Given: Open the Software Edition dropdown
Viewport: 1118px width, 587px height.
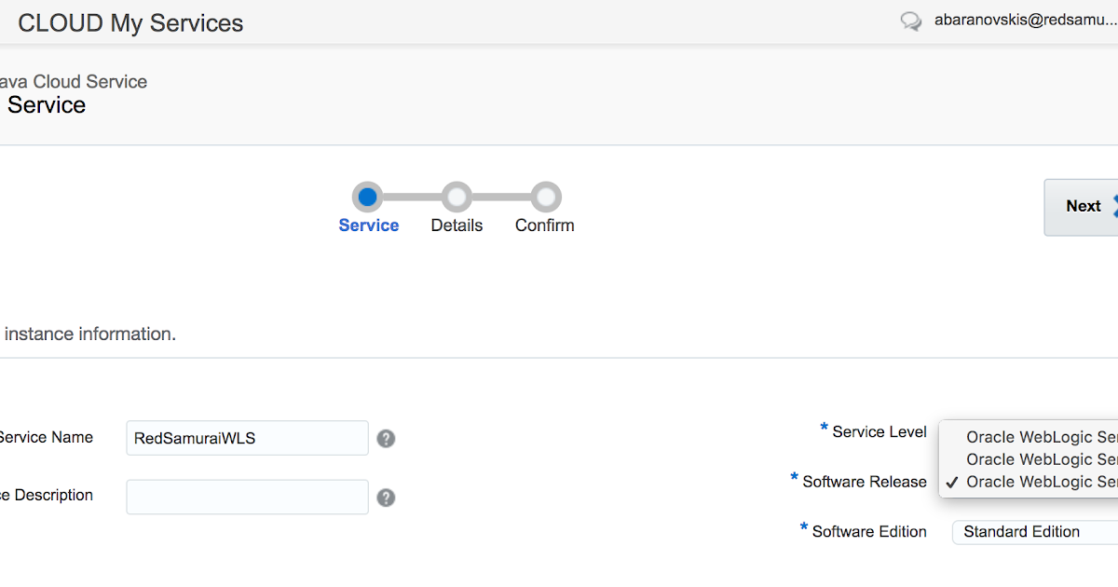Looking at the screenshot, I should (x=1034, y=531).
